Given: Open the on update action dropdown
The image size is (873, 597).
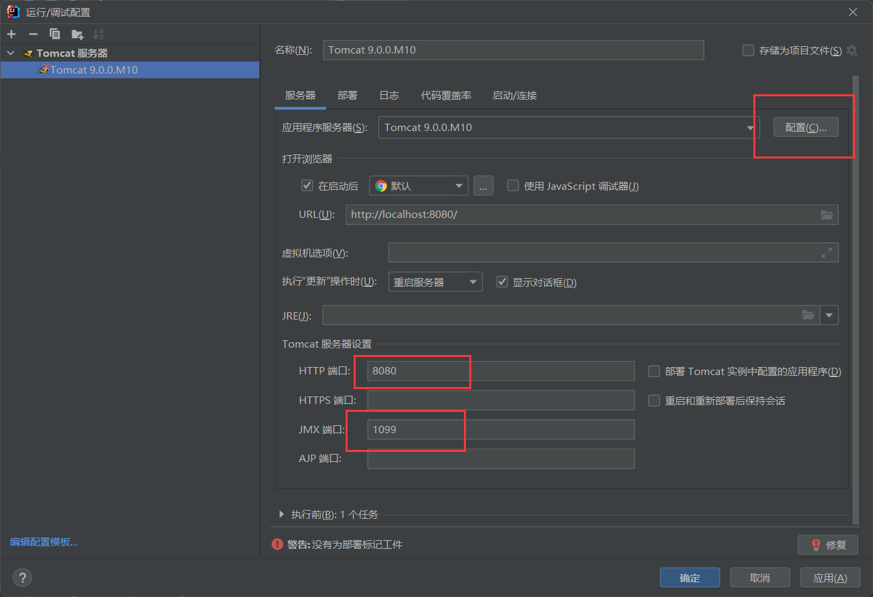Looking at the screenshot, I should click(x=435, y=282).
